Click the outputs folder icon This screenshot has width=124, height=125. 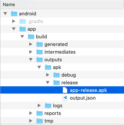(40, 60)
